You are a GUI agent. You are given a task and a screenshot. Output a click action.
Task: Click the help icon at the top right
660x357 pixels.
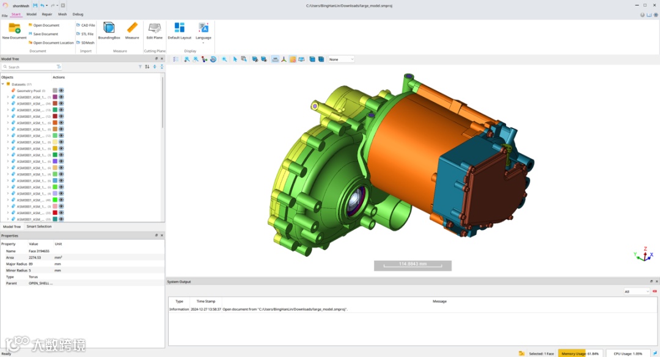click(x=642, y=15)
